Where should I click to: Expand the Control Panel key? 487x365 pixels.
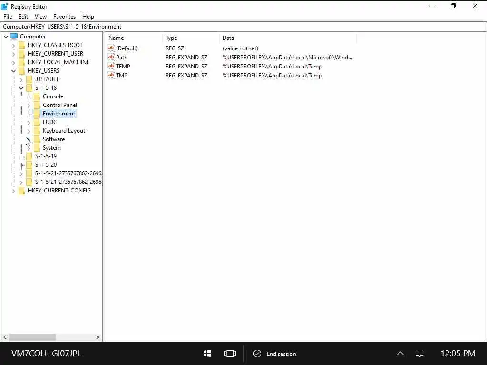29,106
